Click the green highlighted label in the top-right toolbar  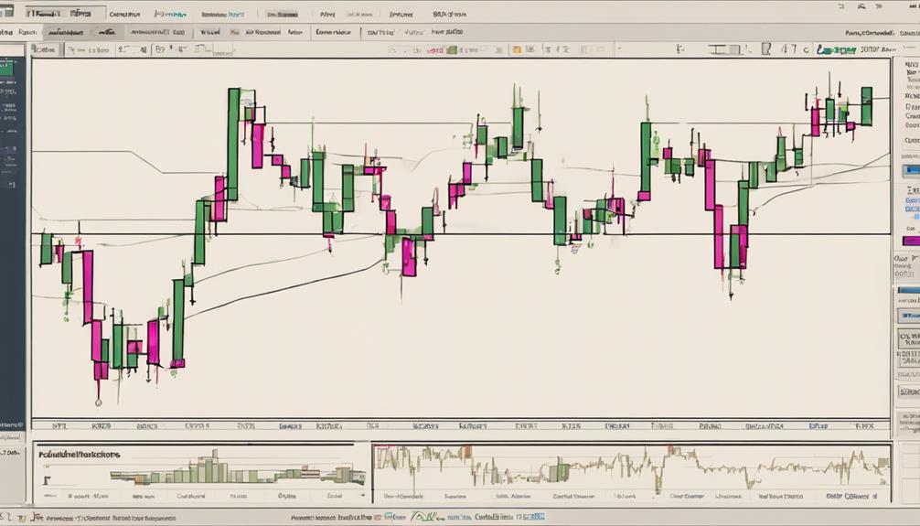[836, 50]
